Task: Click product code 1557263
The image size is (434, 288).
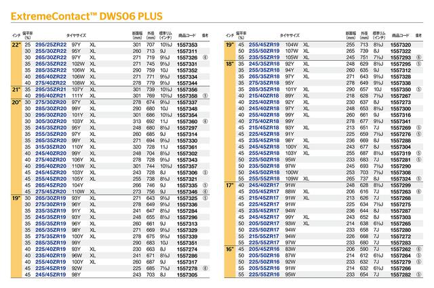Action: tap(401, 191)
